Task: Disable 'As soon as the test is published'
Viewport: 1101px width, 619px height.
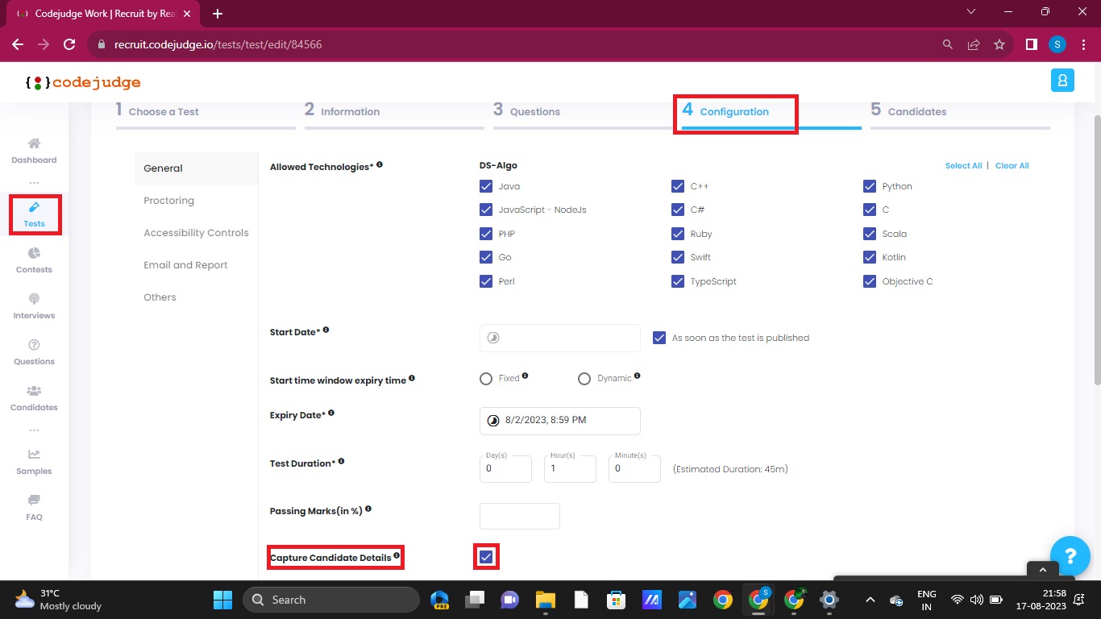Action: (x=659, y=337)
